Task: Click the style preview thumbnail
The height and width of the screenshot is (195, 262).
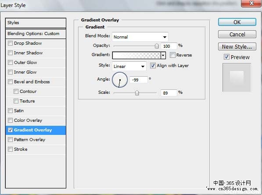Action: pyautogui.click(x=237, y=78)
